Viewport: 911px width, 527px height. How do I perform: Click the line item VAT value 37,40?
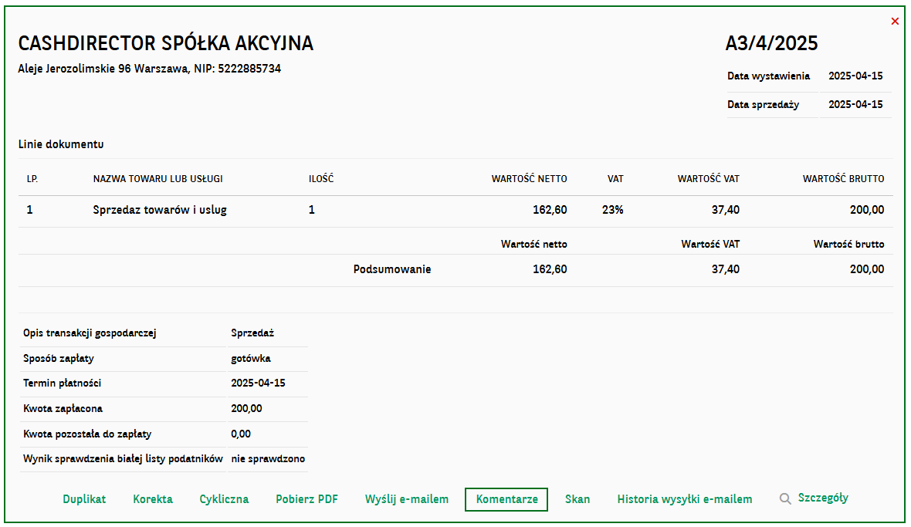click(725, 210)
